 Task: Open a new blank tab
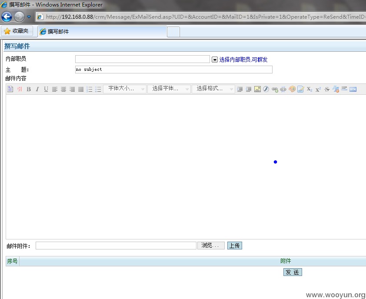coord(173,32)
